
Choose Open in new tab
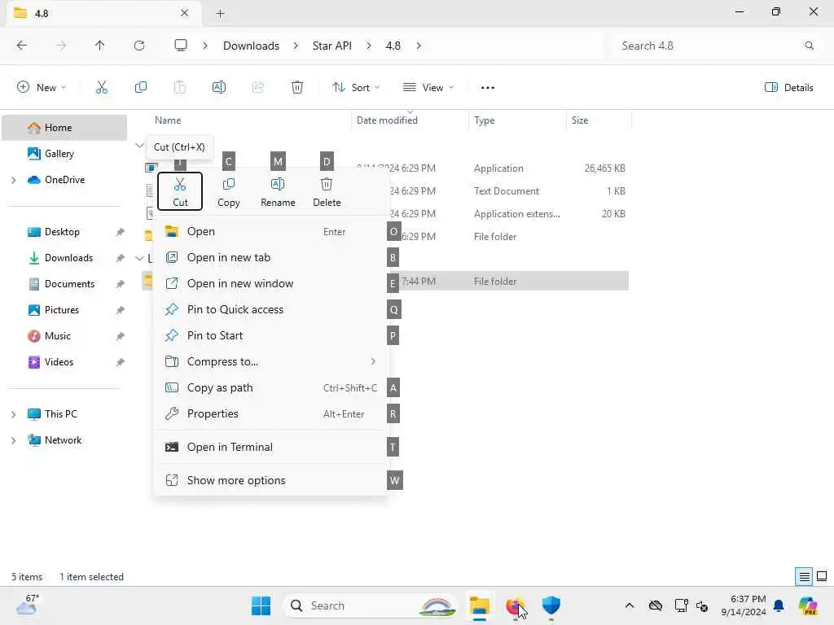pos(271,257)
